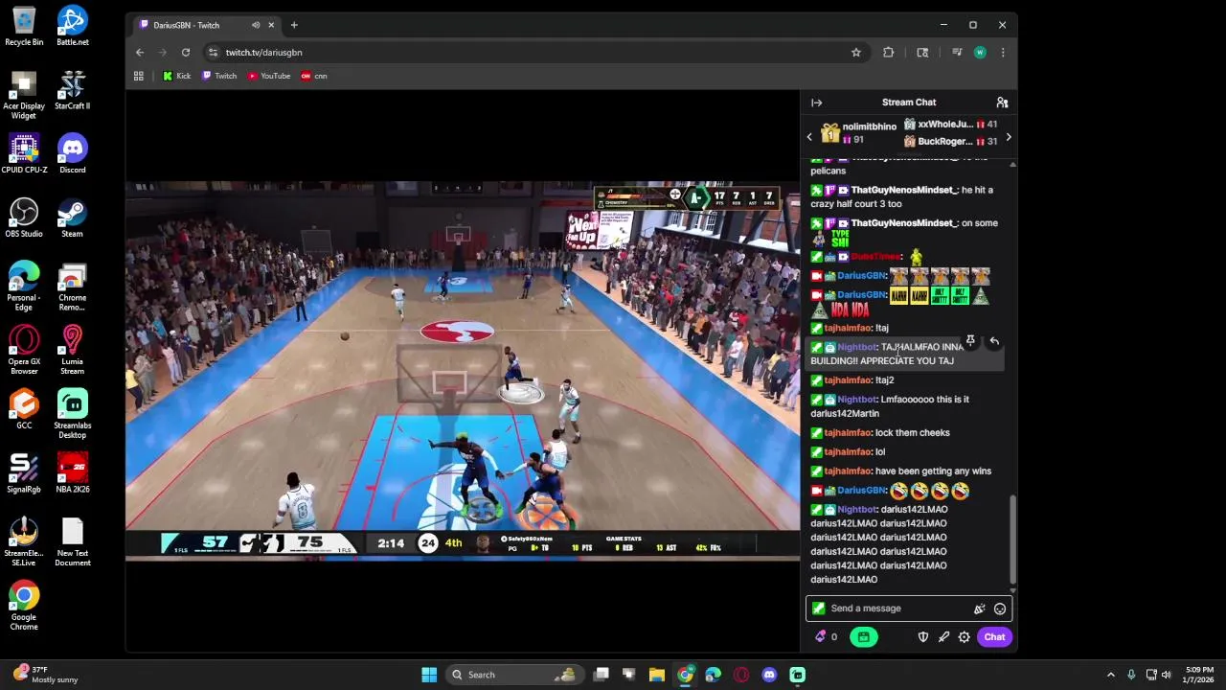Open the taskbar clock showing 5:09 PM

pyautogui.click(x=1199, y=675)
